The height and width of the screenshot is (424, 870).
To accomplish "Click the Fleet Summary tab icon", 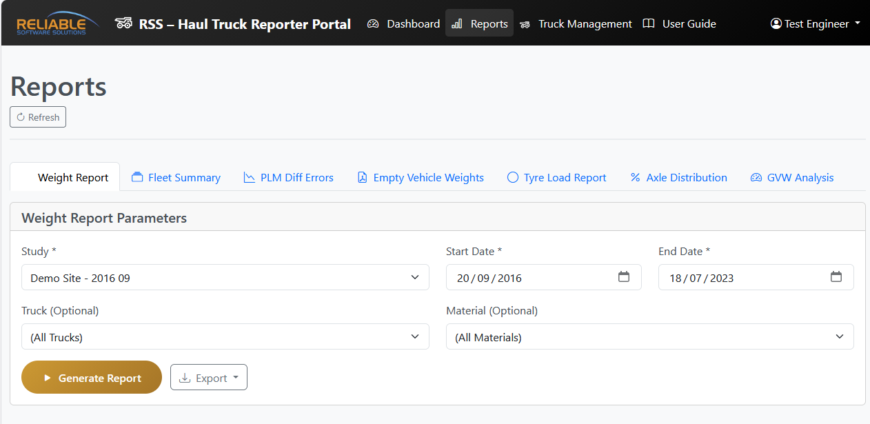I will (137, 177).
